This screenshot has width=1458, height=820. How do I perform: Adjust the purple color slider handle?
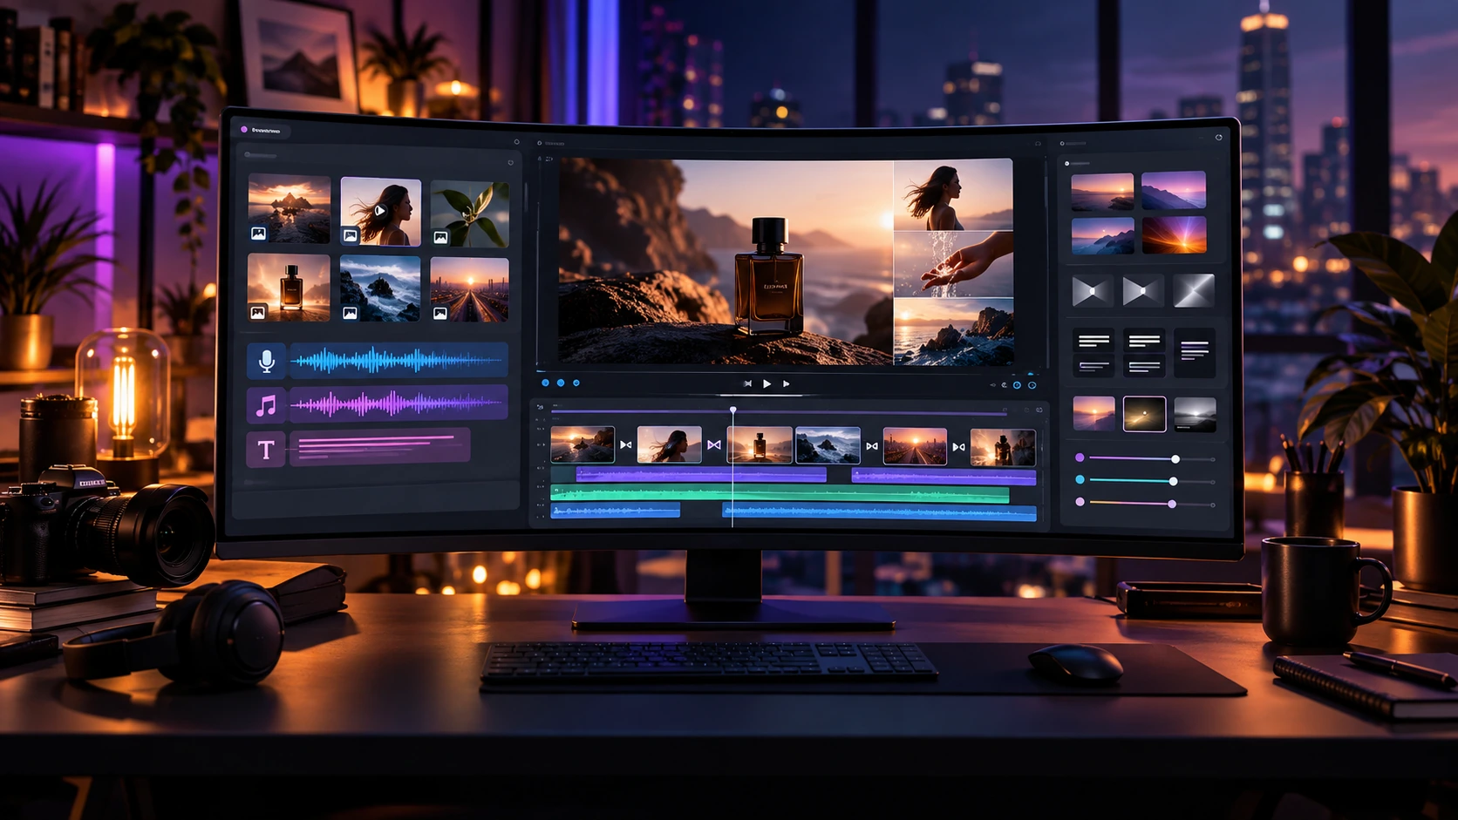[x=1175, y=458]
